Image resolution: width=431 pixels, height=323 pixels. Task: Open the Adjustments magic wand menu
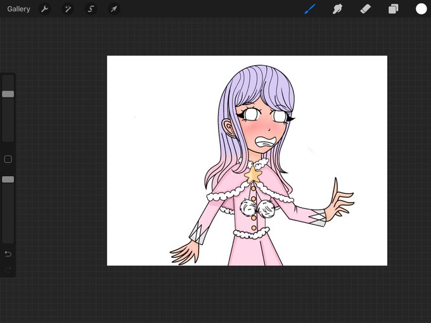click(x=68, y=9)
